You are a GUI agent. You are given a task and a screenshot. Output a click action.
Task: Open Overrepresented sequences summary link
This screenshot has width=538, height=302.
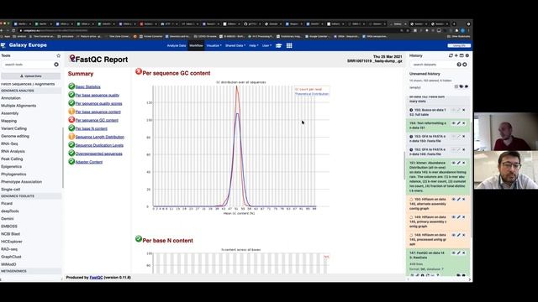[x=99, y=154]
